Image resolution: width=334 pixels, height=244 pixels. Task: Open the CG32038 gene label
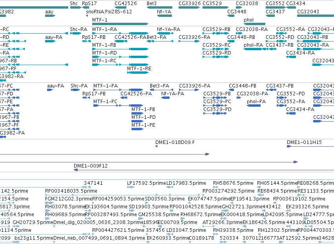click(247, 4)
